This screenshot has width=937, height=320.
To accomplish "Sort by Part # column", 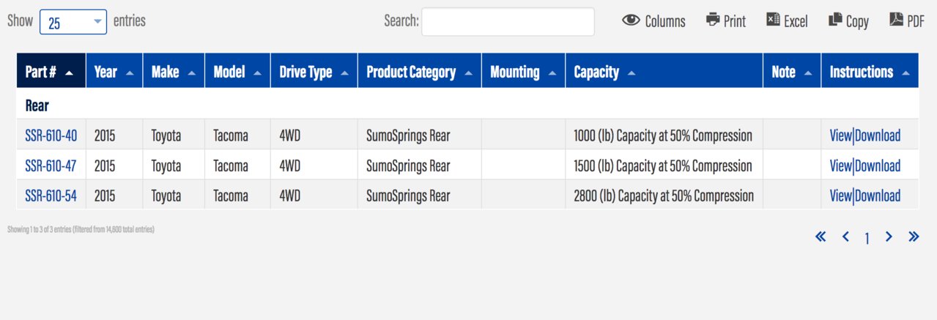I will 51,71.
